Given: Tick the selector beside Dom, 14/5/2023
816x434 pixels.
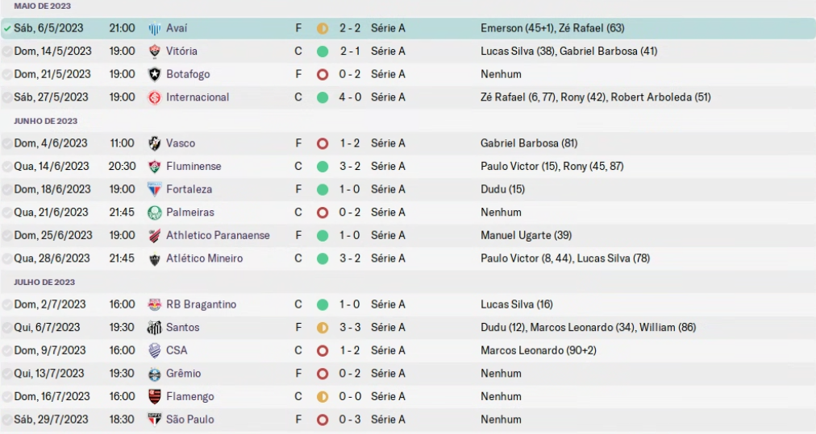Looking at the screenshot, I should pyautogui.click(x=7, y=52).
